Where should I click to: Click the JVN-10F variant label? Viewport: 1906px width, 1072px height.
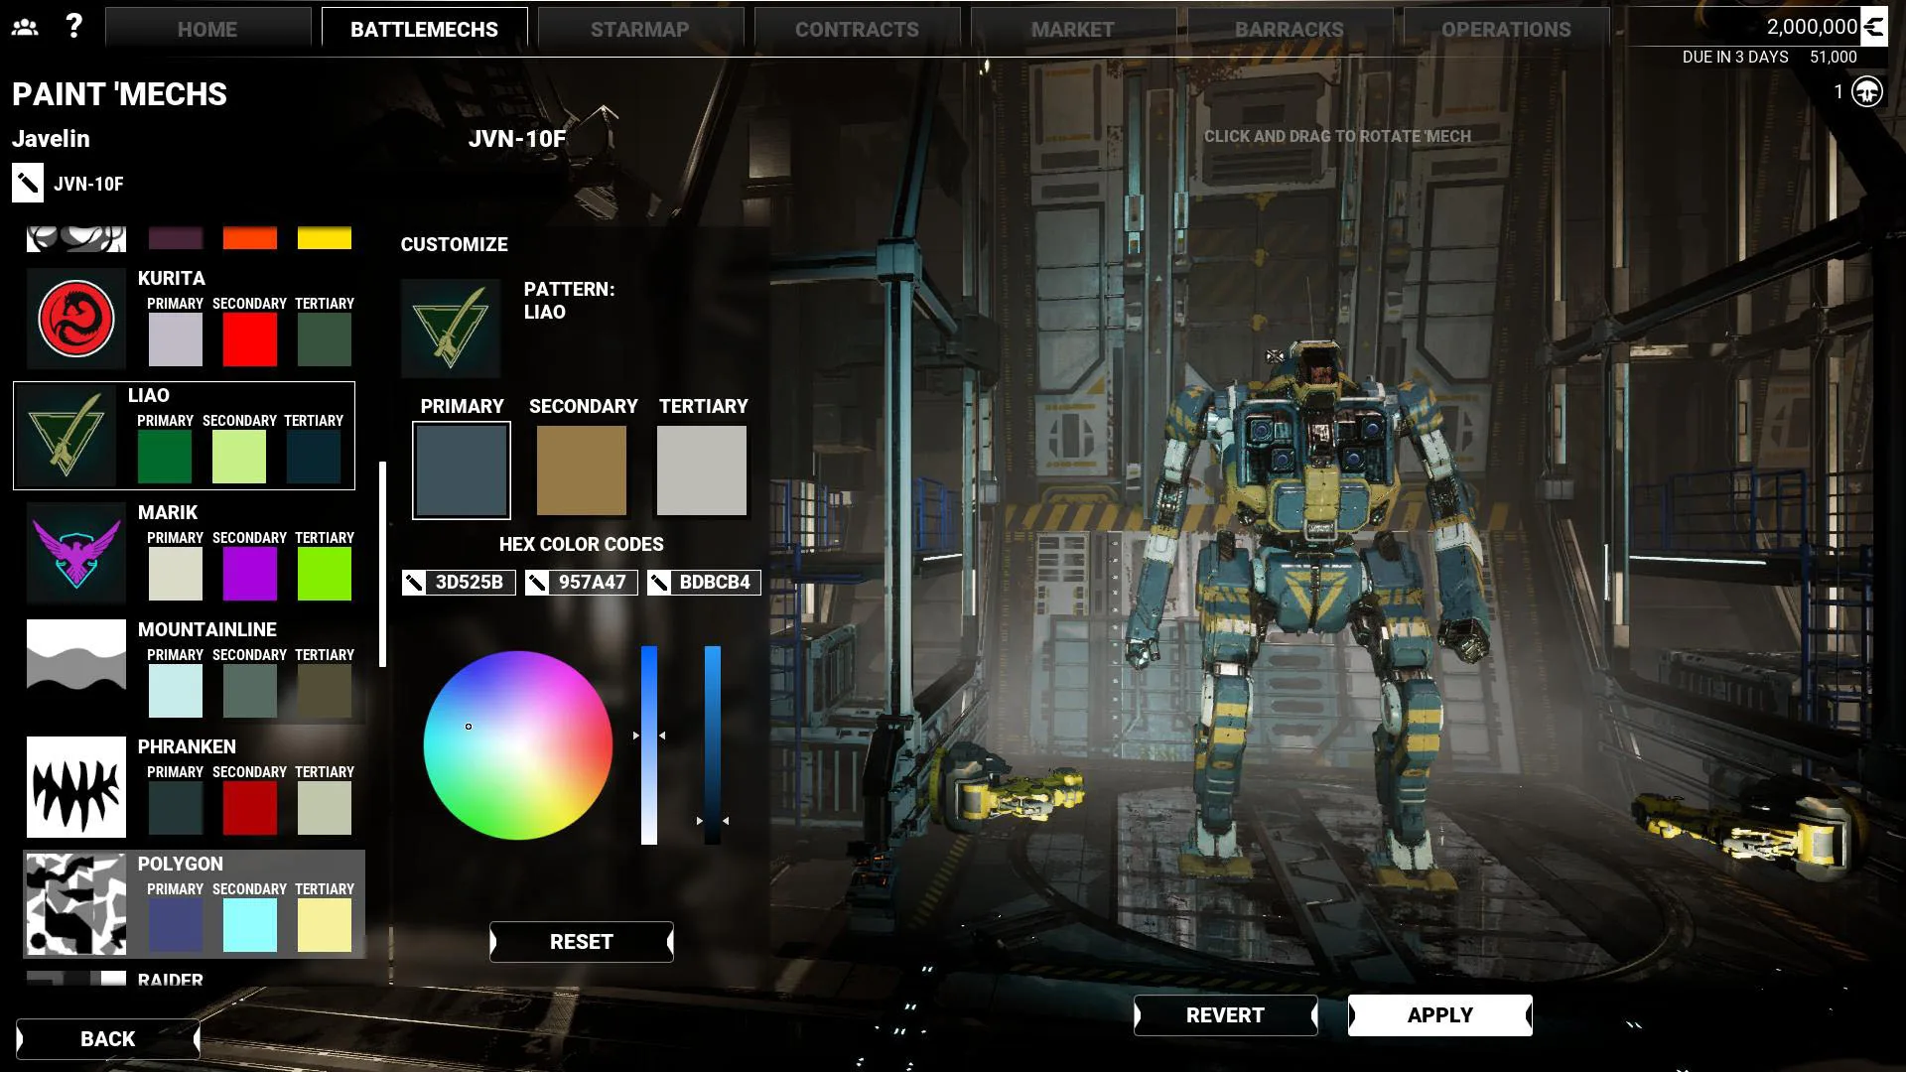pyautogui.click(x=517, y=139)
